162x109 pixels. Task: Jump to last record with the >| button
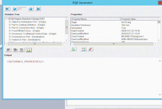[x=38, y=9]
